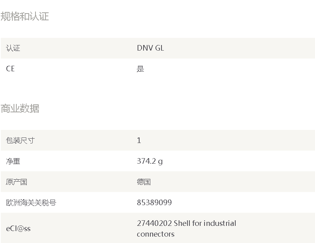This screenshot has width=315, height=243.
Task: Select the 净重 row label
Action: 13,161
